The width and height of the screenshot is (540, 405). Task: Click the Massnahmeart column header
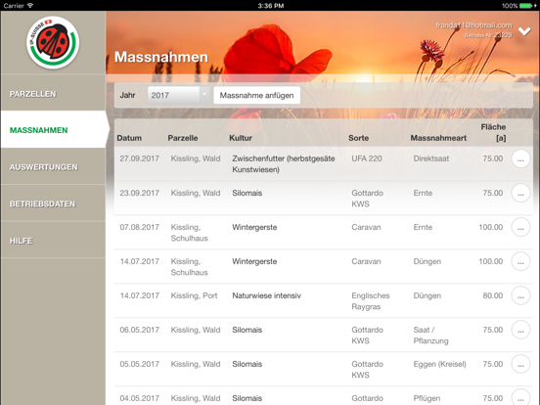(x=438, y=138)
